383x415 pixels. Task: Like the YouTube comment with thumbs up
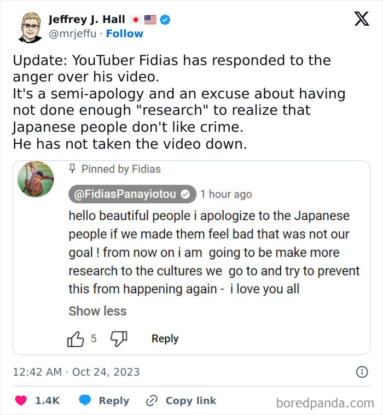point(76,339)
